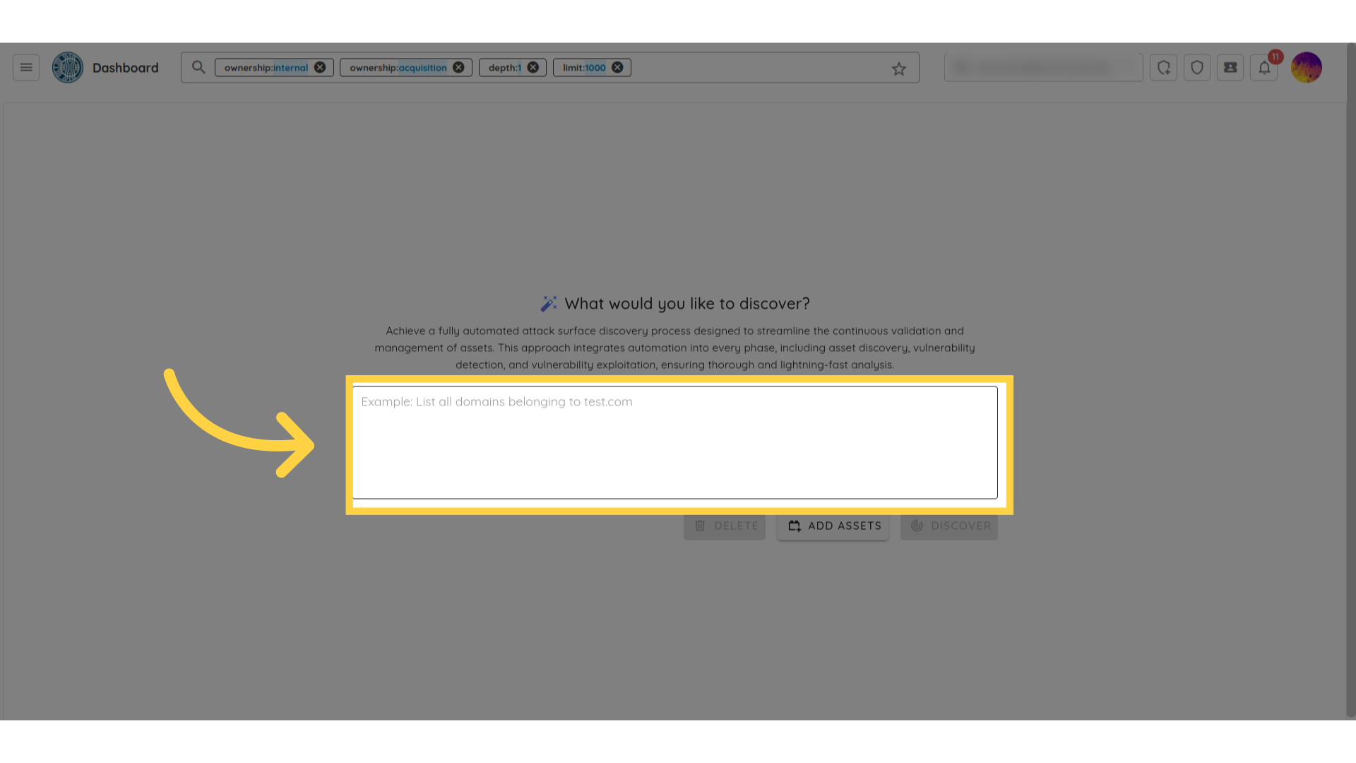Screen dimensions: 1356x763
Task: Click the Add Assets button
Action: pyautogui.click(x=833, y=526)
